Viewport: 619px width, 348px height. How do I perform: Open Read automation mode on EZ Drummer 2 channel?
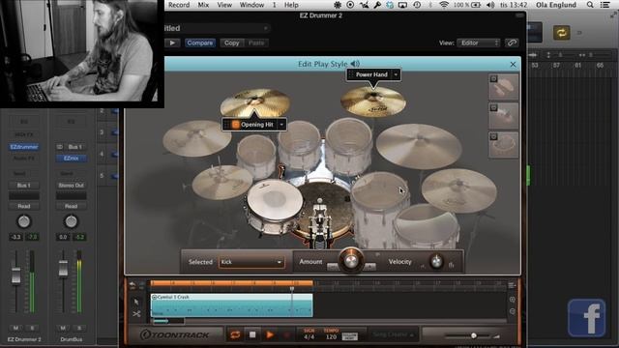click(x=23, y=206)
